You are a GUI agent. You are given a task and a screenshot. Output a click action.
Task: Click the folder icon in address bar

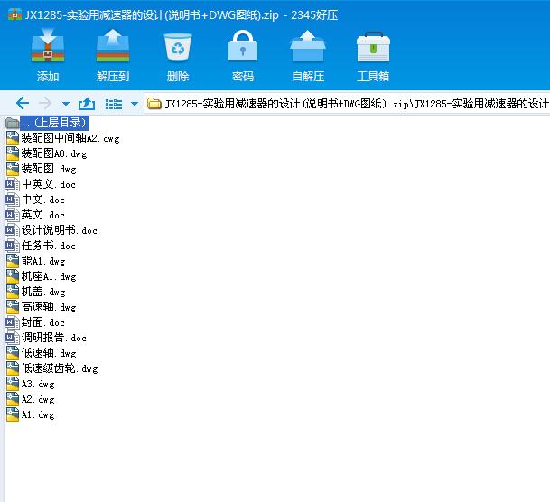point(154,104)
